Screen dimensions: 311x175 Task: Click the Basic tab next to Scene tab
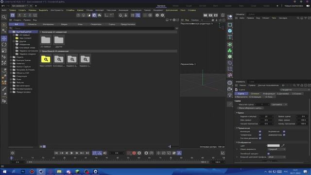pyautogui.click(x=255, y=94)
